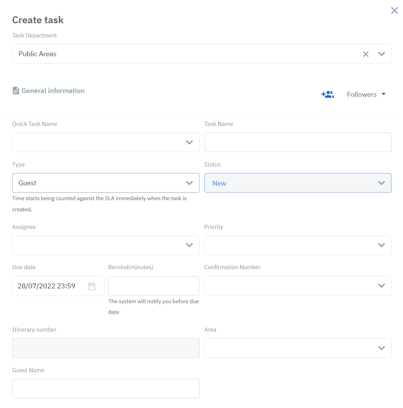Click the Due date field value

[47, 286]
